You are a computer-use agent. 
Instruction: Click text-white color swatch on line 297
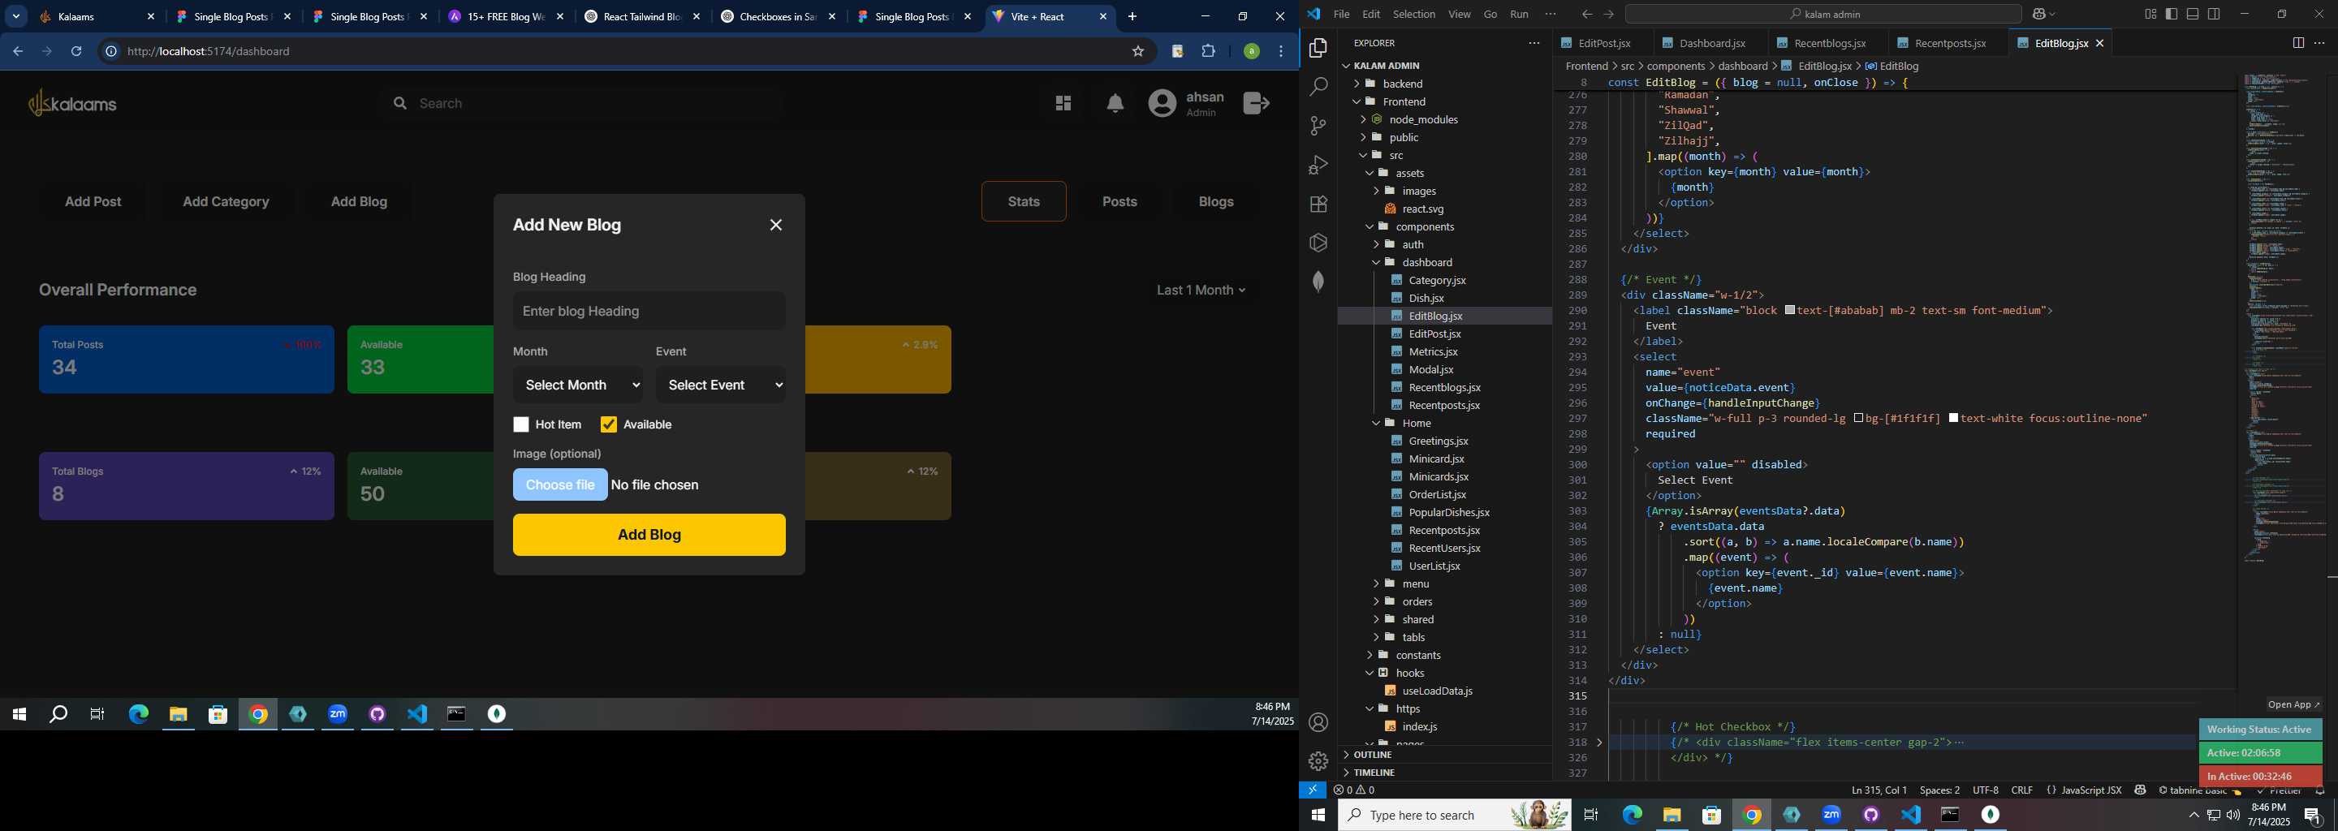coord(1954,418)
